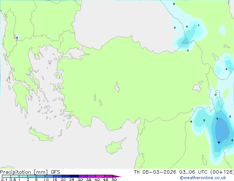
Task: Click the 'Th 05-03-2026 03..06 UTC' date label
Action: click(x=171, y=172)
